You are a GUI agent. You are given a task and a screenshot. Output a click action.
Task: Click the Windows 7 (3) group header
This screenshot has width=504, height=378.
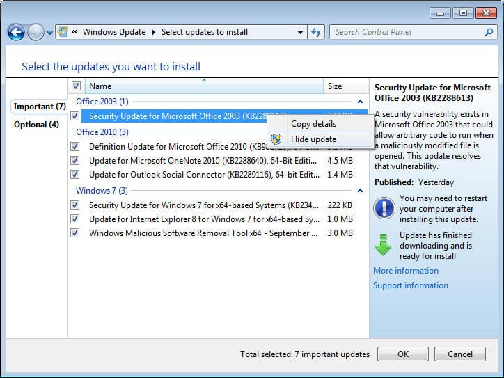[x=102, y=191]
